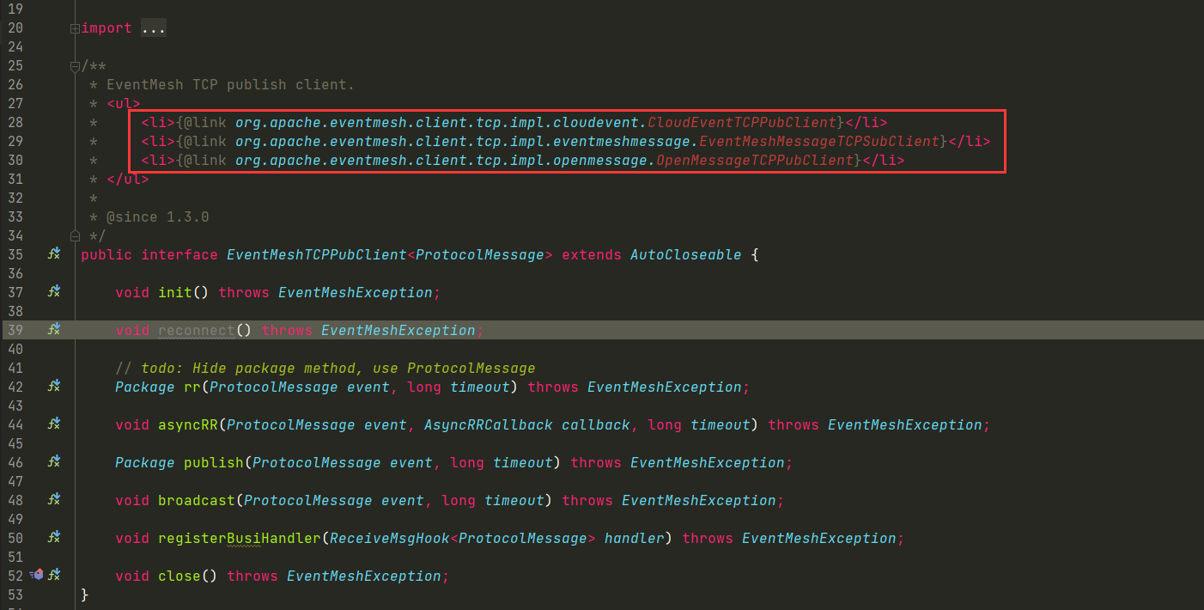Click ReceiveMsgHook type in line 50
1204x610 pixels.
click(390, 538)
